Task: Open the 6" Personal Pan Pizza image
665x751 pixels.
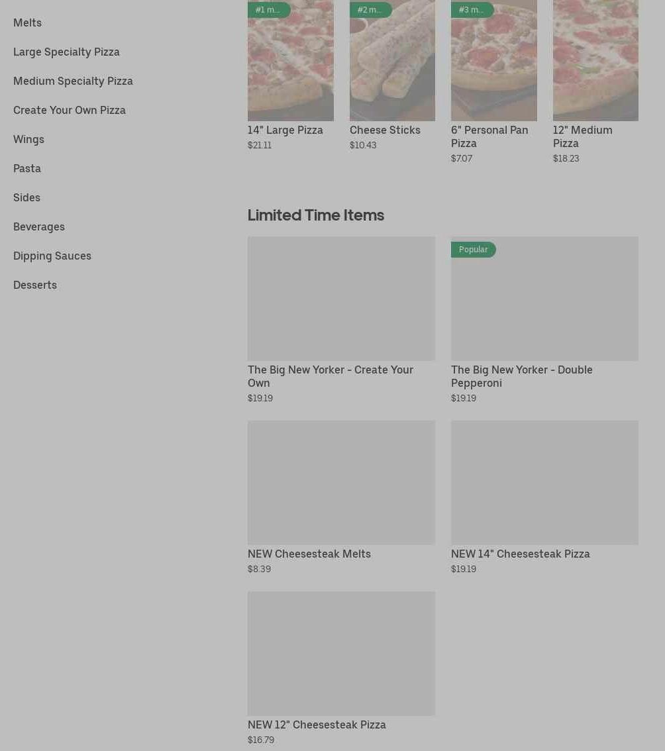Action: point(494,60)
